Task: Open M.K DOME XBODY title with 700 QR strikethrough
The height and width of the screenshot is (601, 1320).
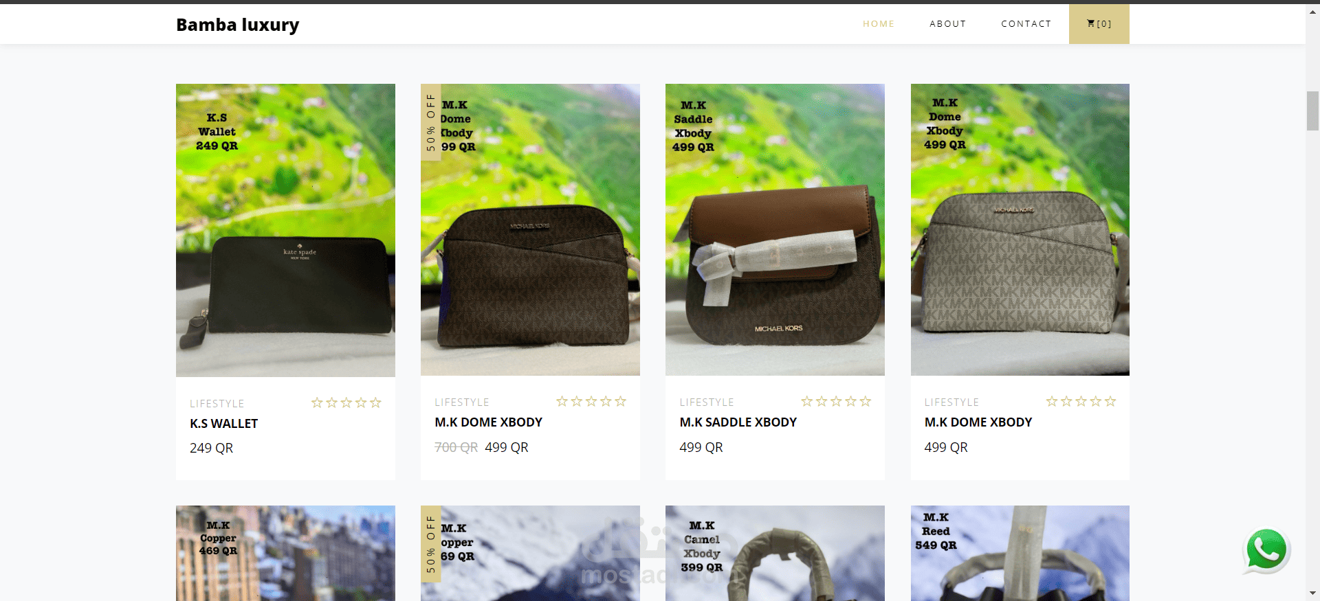Action: (x=489, y=422)
